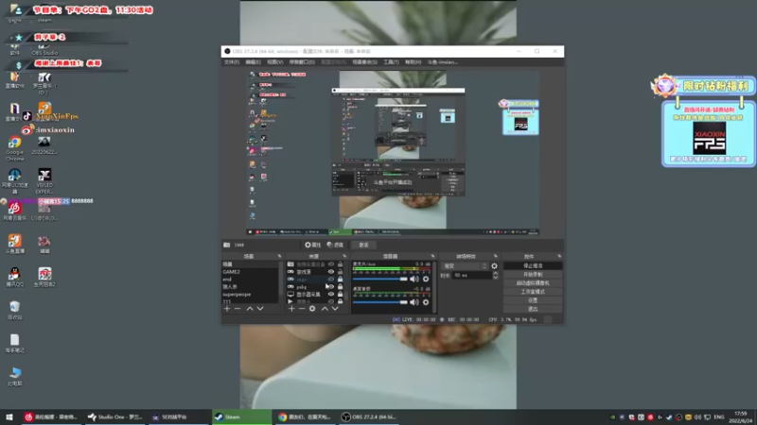Adjust transition duration stepper arrows
The width and height of the screenshot is (757, 425).
[495, 275]
